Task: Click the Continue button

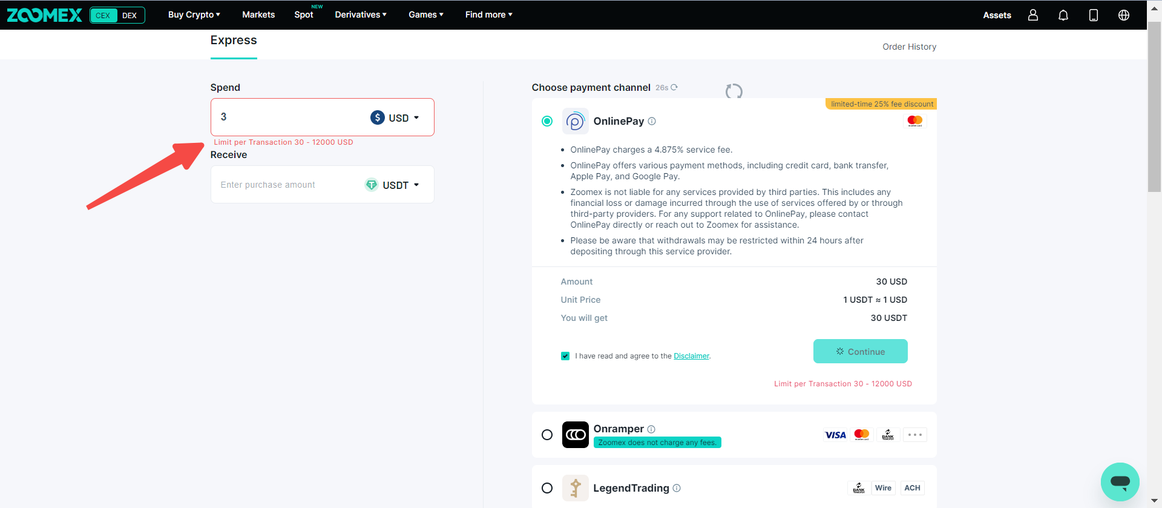Action: point(861,351)
